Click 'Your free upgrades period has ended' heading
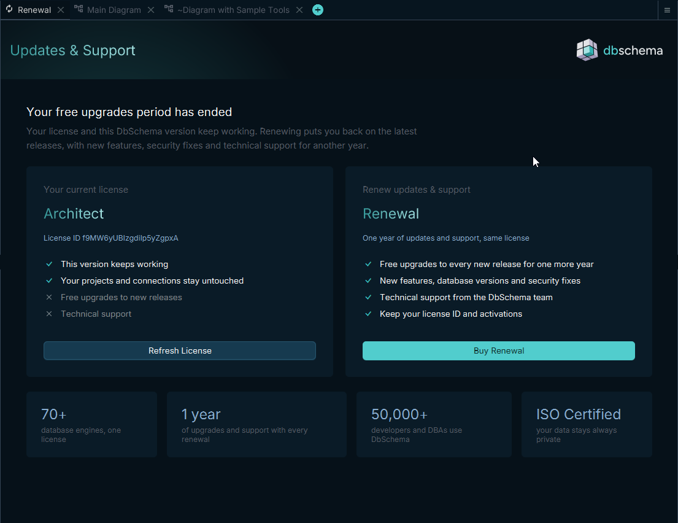This screenshot has width=678, height=523. pyautogui.click(x=129, y=112)
